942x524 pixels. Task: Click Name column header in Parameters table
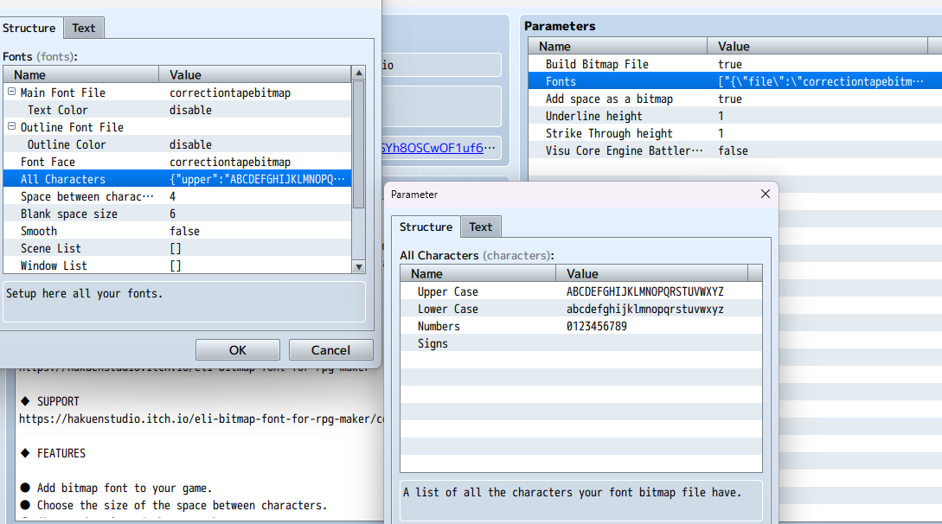(x=618, y=46)
